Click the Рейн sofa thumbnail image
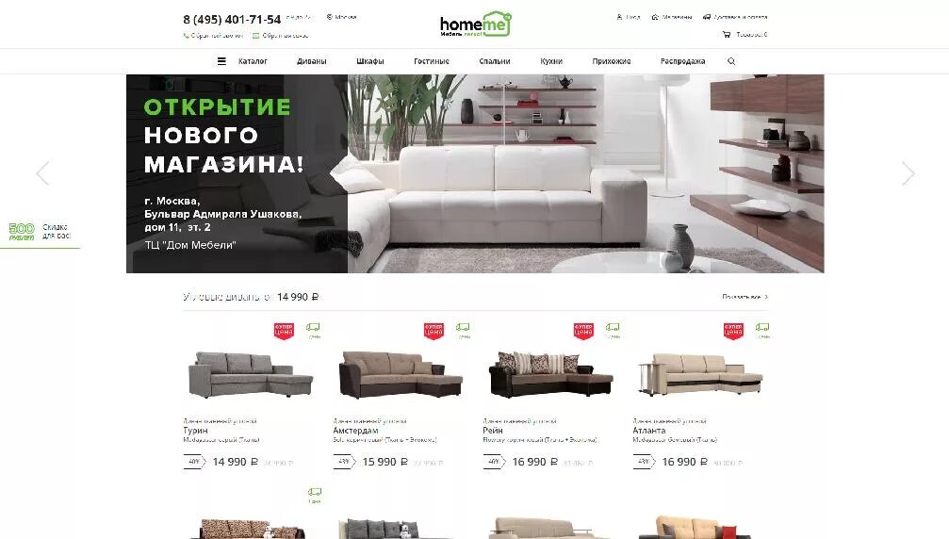Screen dimensions: 949x539 [550, 374]
